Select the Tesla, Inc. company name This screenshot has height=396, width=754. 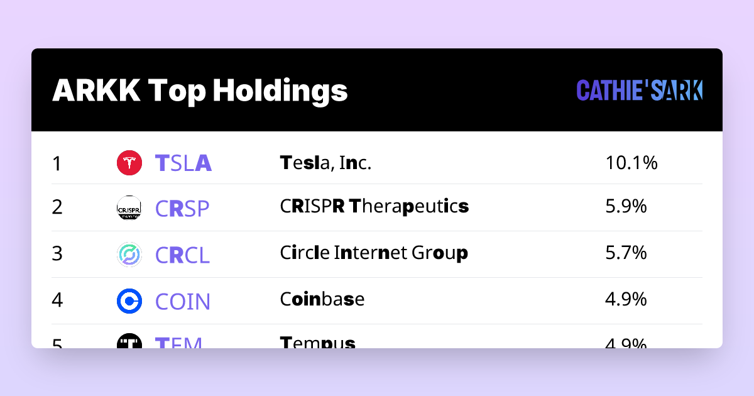pyautogui.click(x=325, y=163)
